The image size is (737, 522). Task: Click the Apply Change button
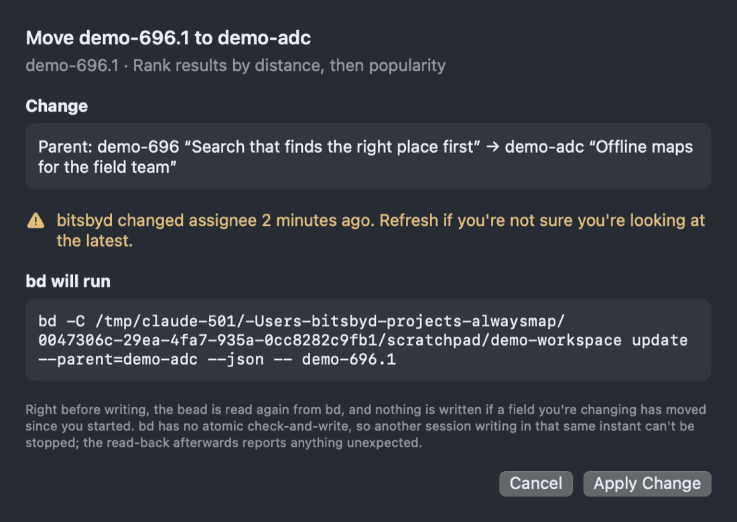tap(647, 483)
